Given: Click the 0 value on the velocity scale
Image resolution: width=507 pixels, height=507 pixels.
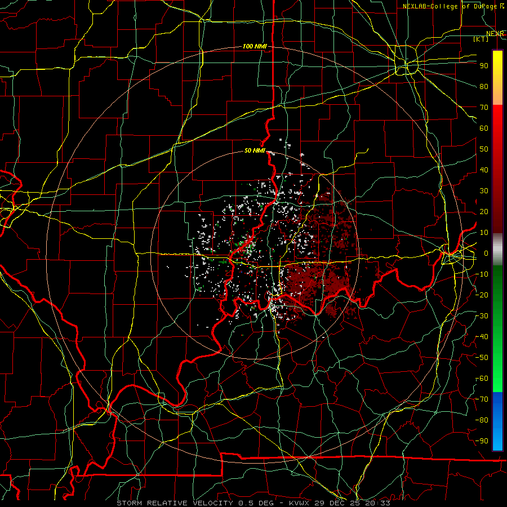Looking at the screenshot, I should [486, 253].
